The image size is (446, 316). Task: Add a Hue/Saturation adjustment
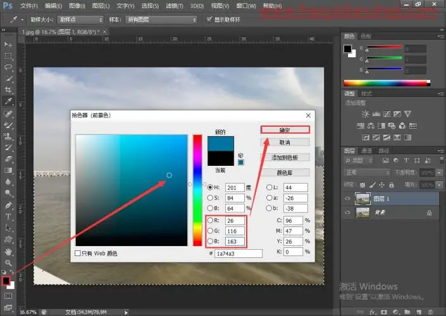361,126
